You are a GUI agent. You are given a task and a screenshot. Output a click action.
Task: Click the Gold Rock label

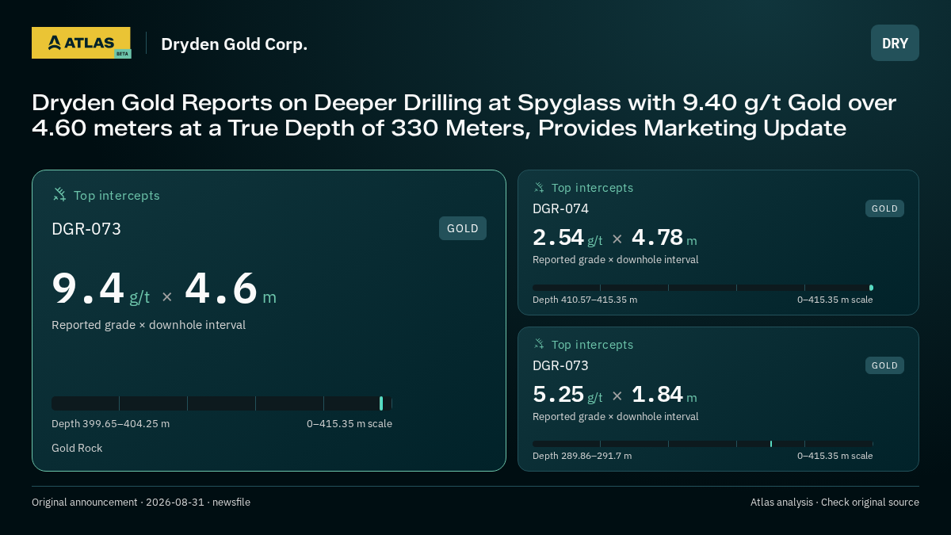click(x=77, y=449)
